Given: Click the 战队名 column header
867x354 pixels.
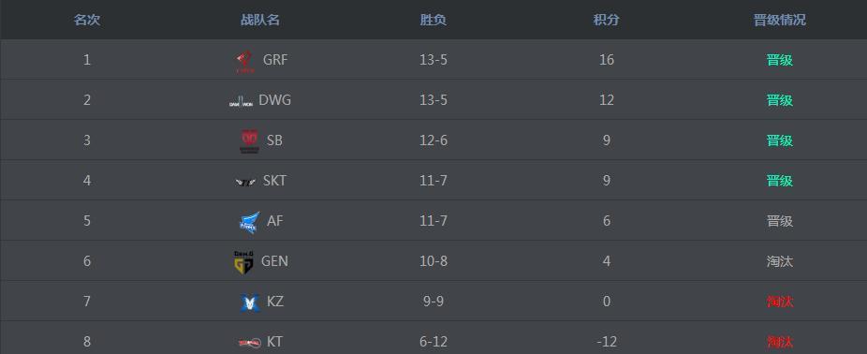Looking at the screenshot, I should tap(260, 20).
